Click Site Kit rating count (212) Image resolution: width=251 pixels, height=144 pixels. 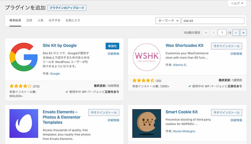click(36, 86)
